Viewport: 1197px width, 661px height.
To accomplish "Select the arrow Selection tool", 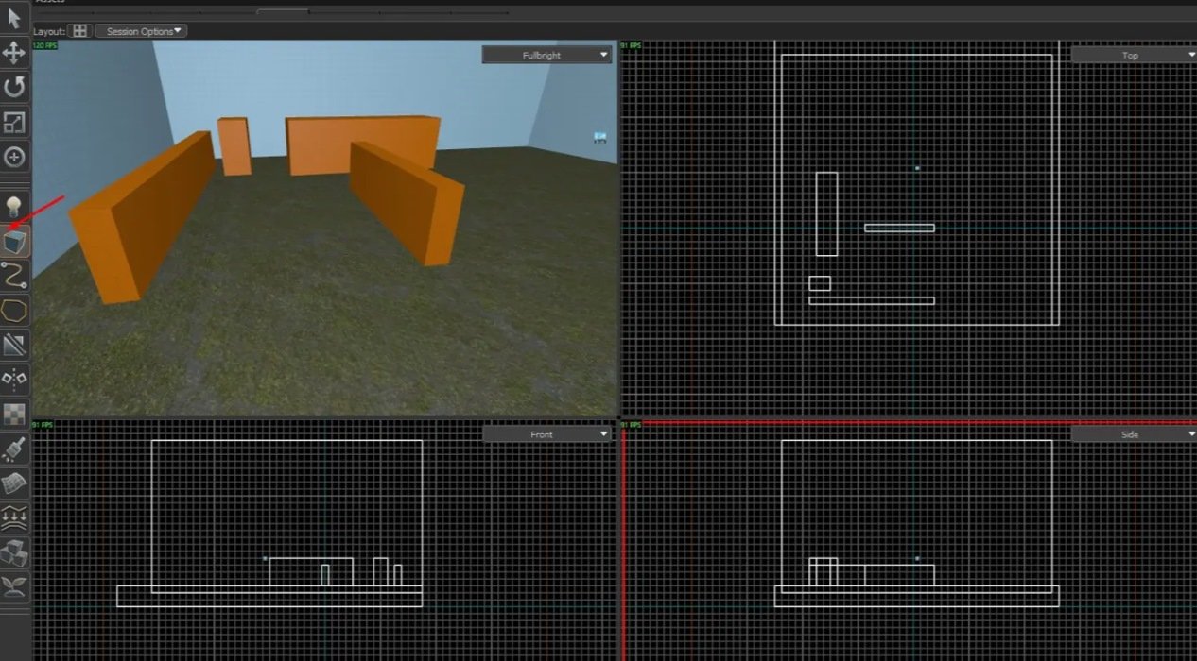I will coord(14,18).
